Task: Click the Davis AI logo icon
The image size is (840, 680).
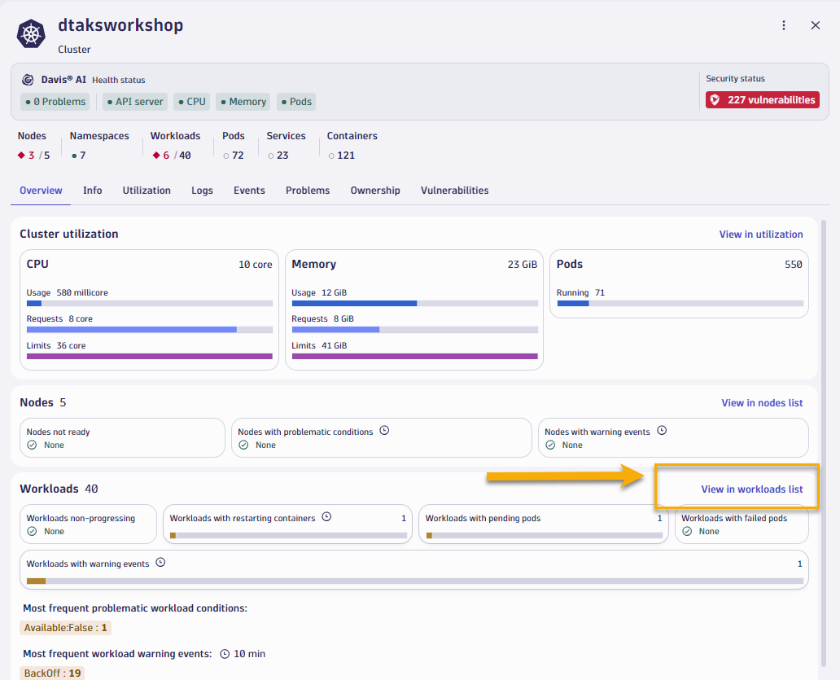Action: pos(28,80)
